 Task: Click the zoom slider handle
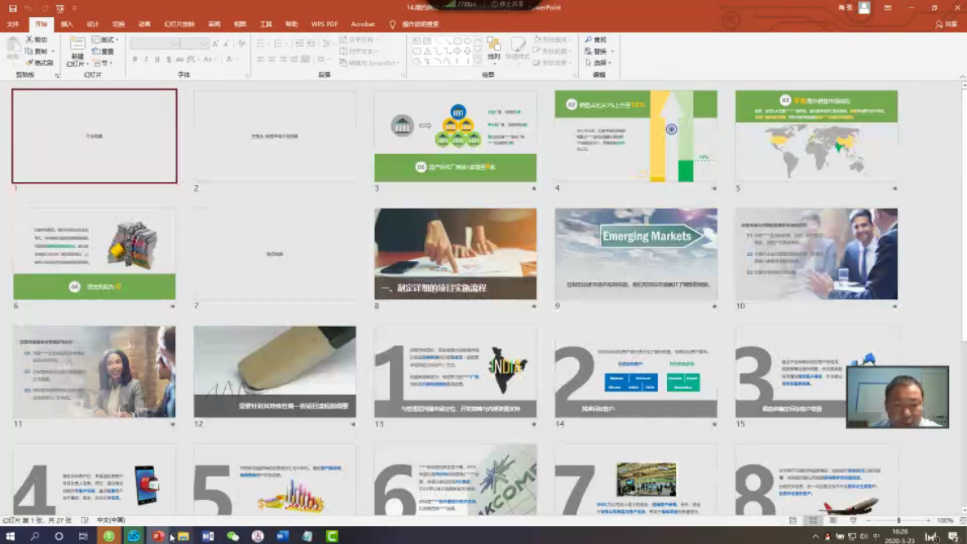click(x=899, y=520)
